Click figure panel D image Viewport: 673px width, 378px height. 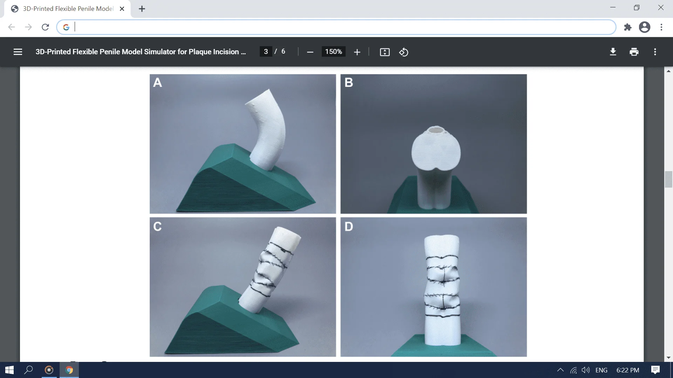433,287
